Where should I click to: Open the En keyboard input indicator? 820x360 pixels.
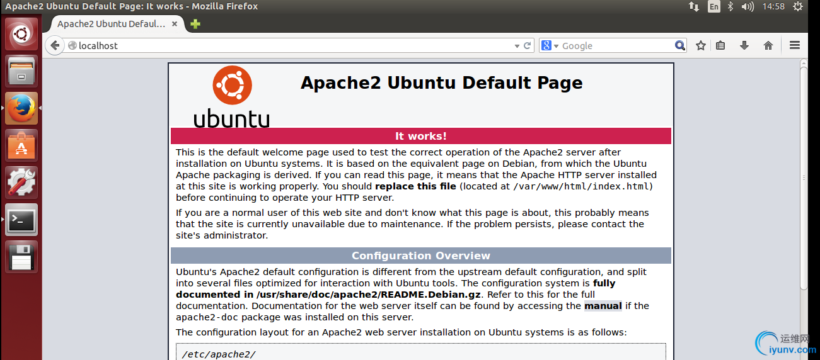713,6
